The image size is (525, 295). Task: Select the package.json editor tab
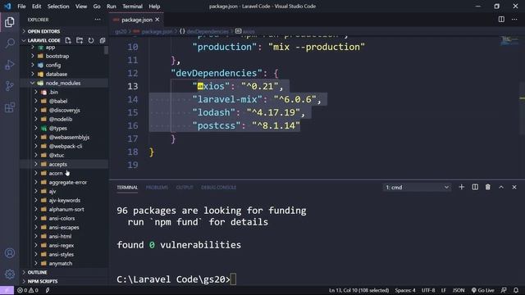click(137, 20)
